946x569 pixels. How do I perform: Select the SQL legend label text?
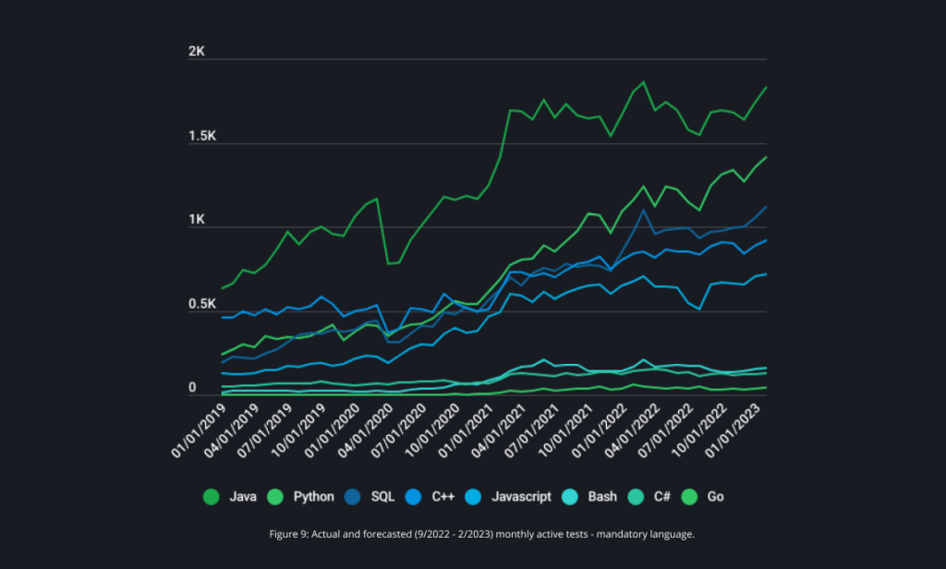pos(382,497)
